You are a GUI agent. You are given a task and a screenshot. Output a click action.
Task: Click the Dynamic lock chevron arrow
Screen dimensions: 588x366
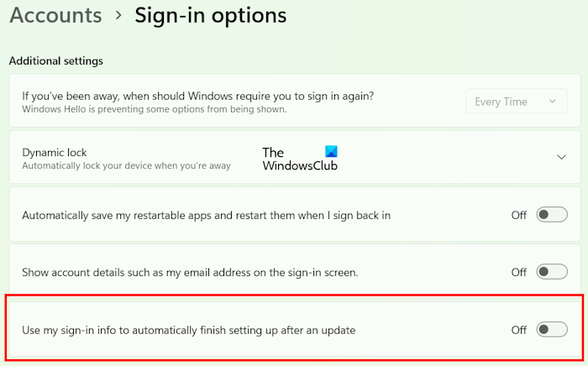pos(561,157)
